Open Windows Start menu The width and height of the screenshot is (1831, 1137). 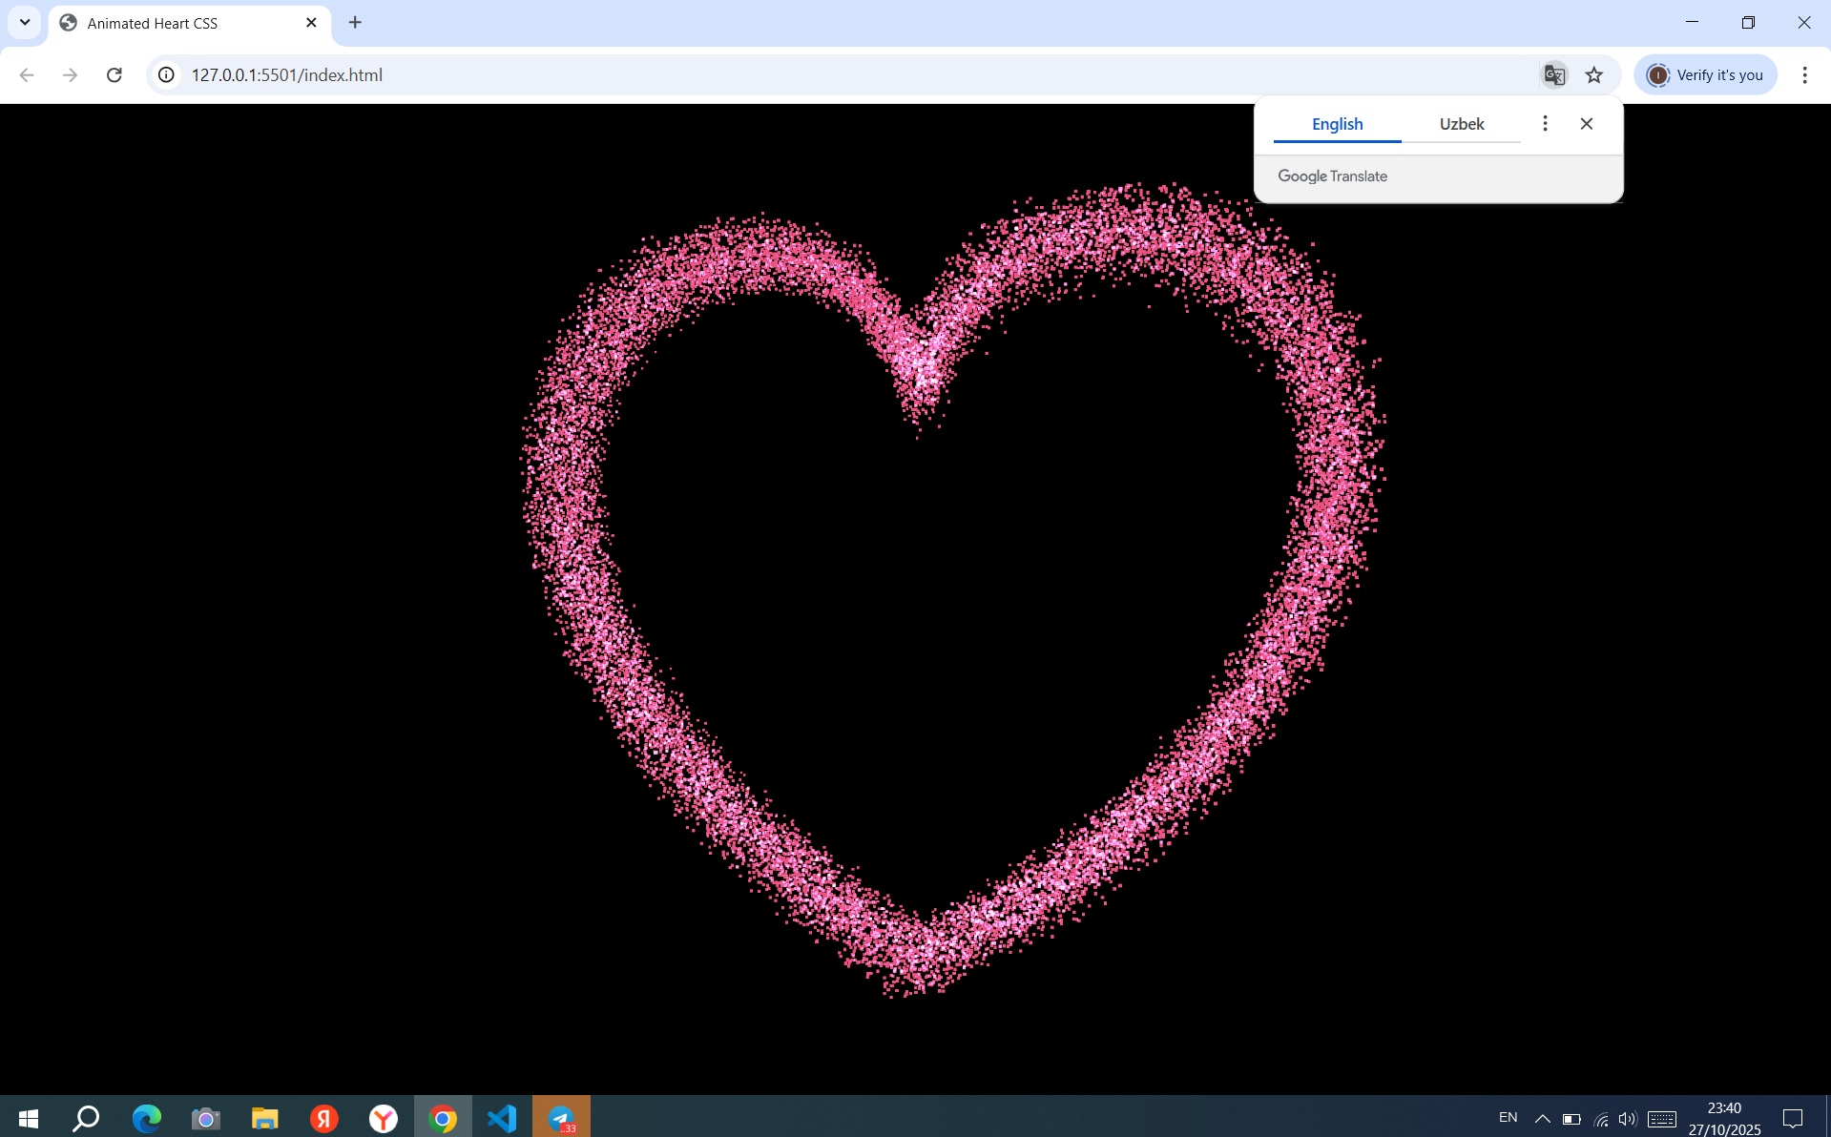point(29,1117)
